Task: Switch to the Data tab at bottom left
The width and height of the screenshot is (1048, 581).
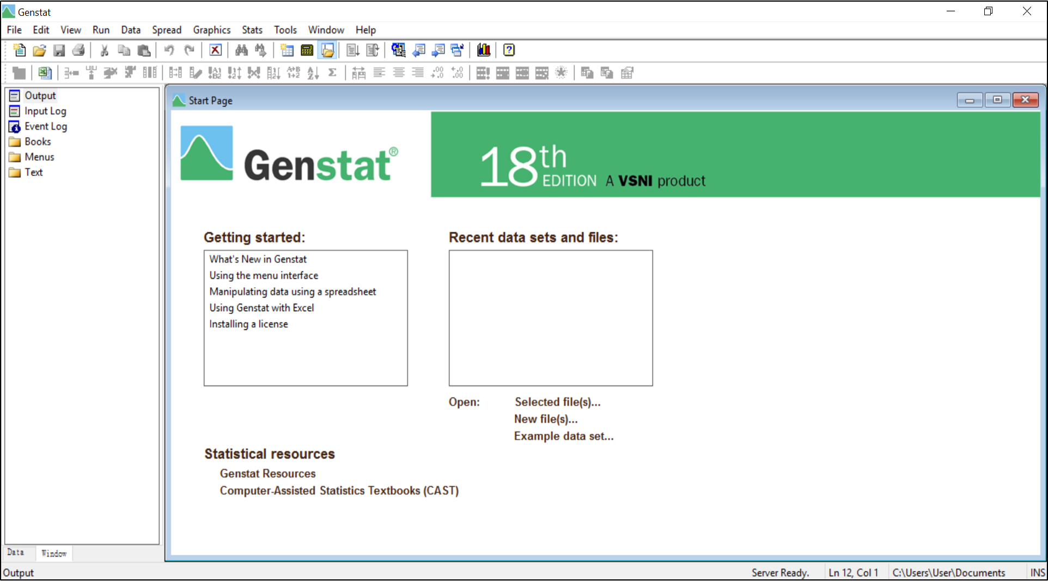Action: (x=17, y=553)
